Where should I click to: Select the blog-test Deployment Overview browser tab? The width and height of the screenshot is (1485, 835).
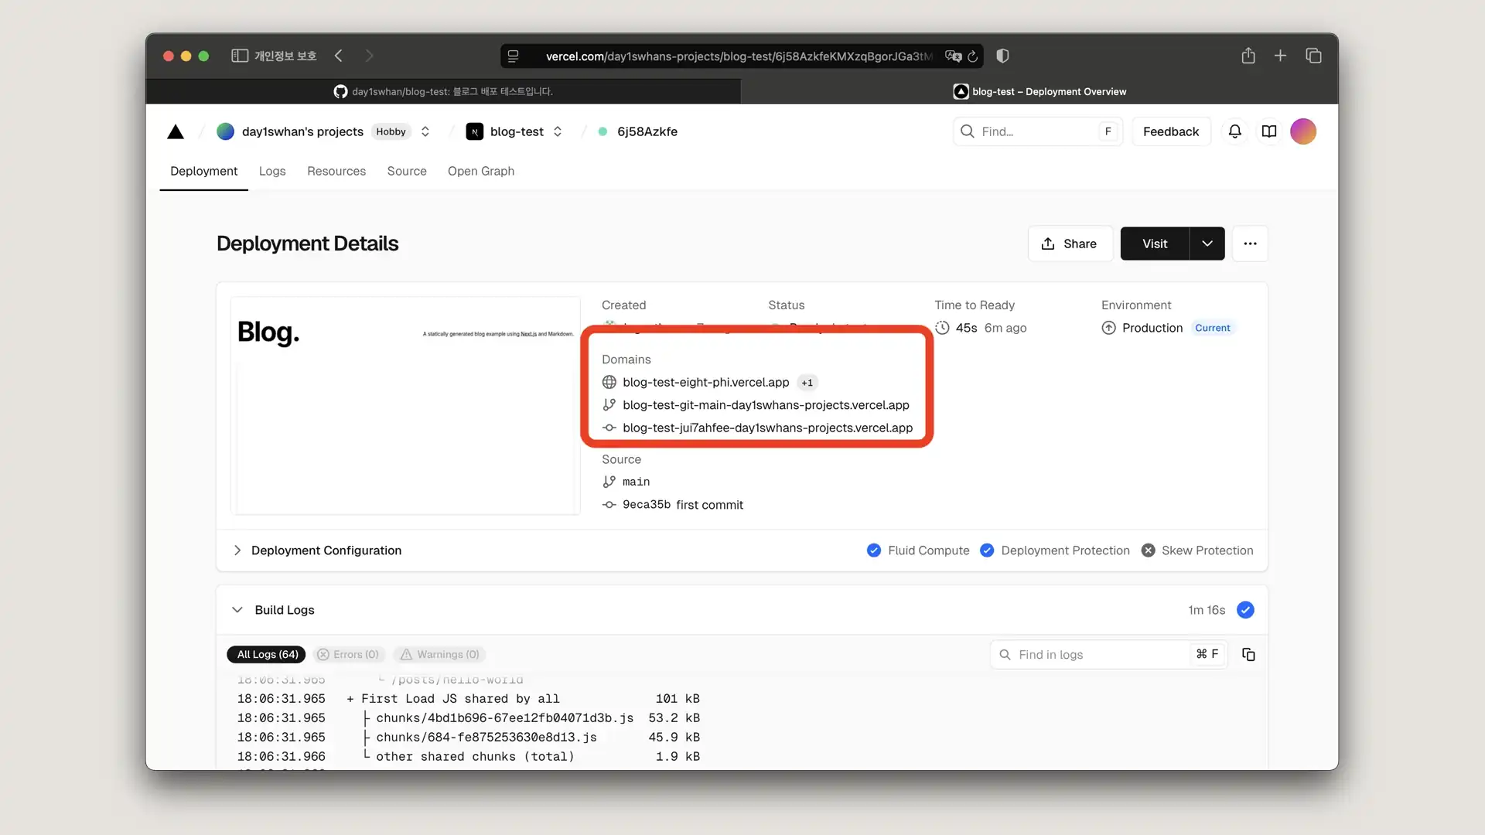[x=1039, y=91]
